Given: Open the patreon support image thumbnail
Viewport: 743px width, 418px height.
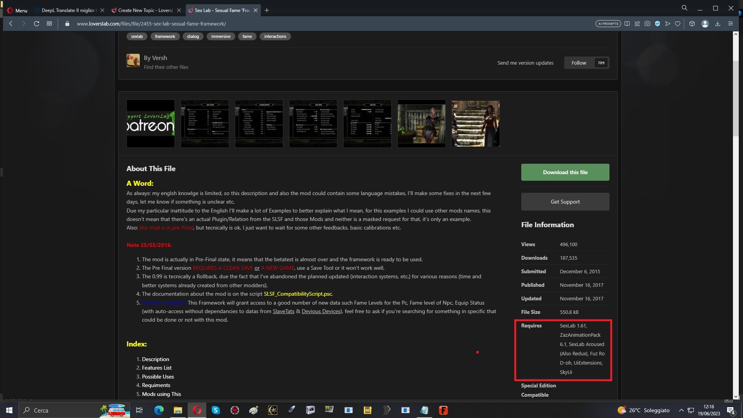Looking at the screenshot, I should (x=151, y=123).
